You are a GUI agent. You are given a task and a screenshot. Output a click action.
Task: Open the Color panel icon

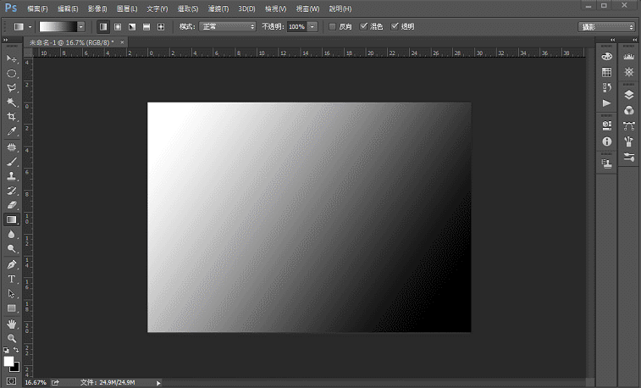606,57
